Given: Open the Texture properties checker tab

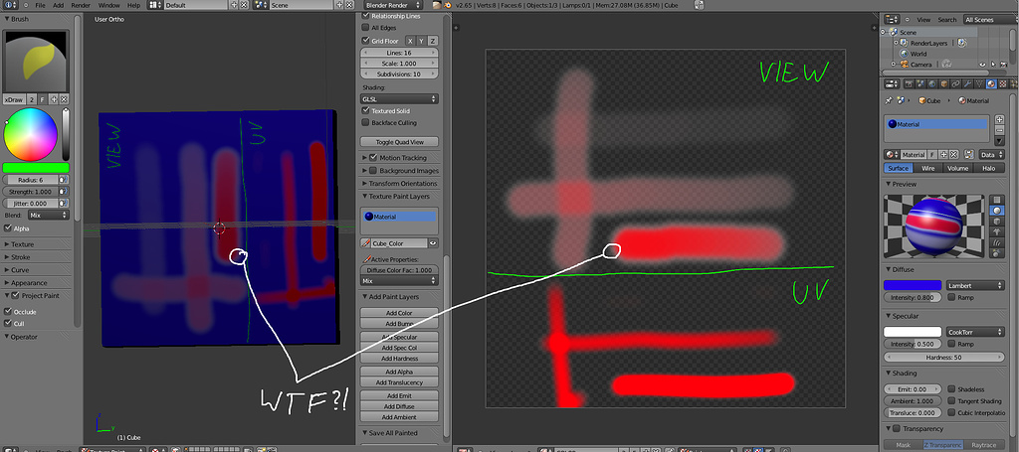Looking at the screenshot, I should 1003,83.
